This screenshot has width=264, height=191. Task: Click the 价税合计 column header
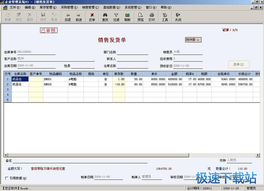(x=245, y=74)
